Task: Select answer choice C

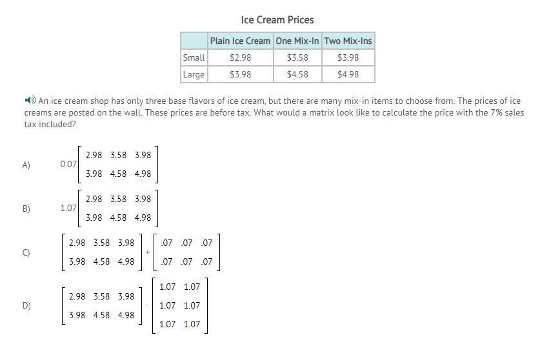Action: 26,252
